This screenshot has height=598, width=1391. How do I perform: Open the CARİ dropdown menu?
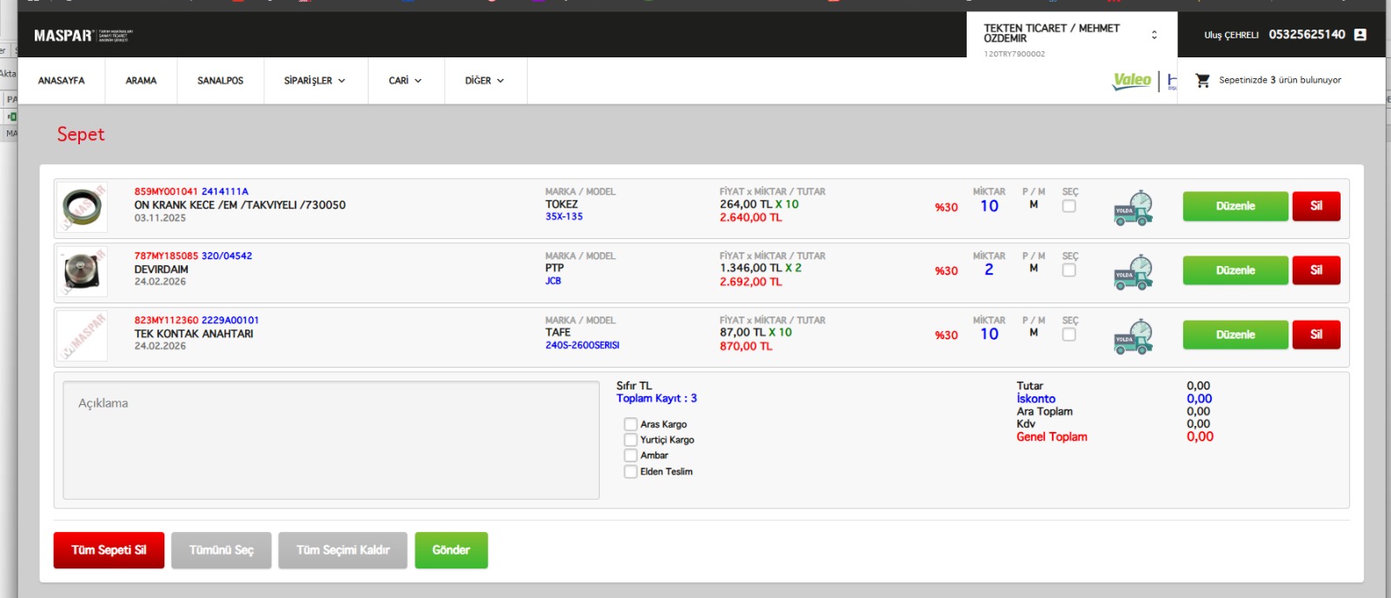click(x=405, y=81)
